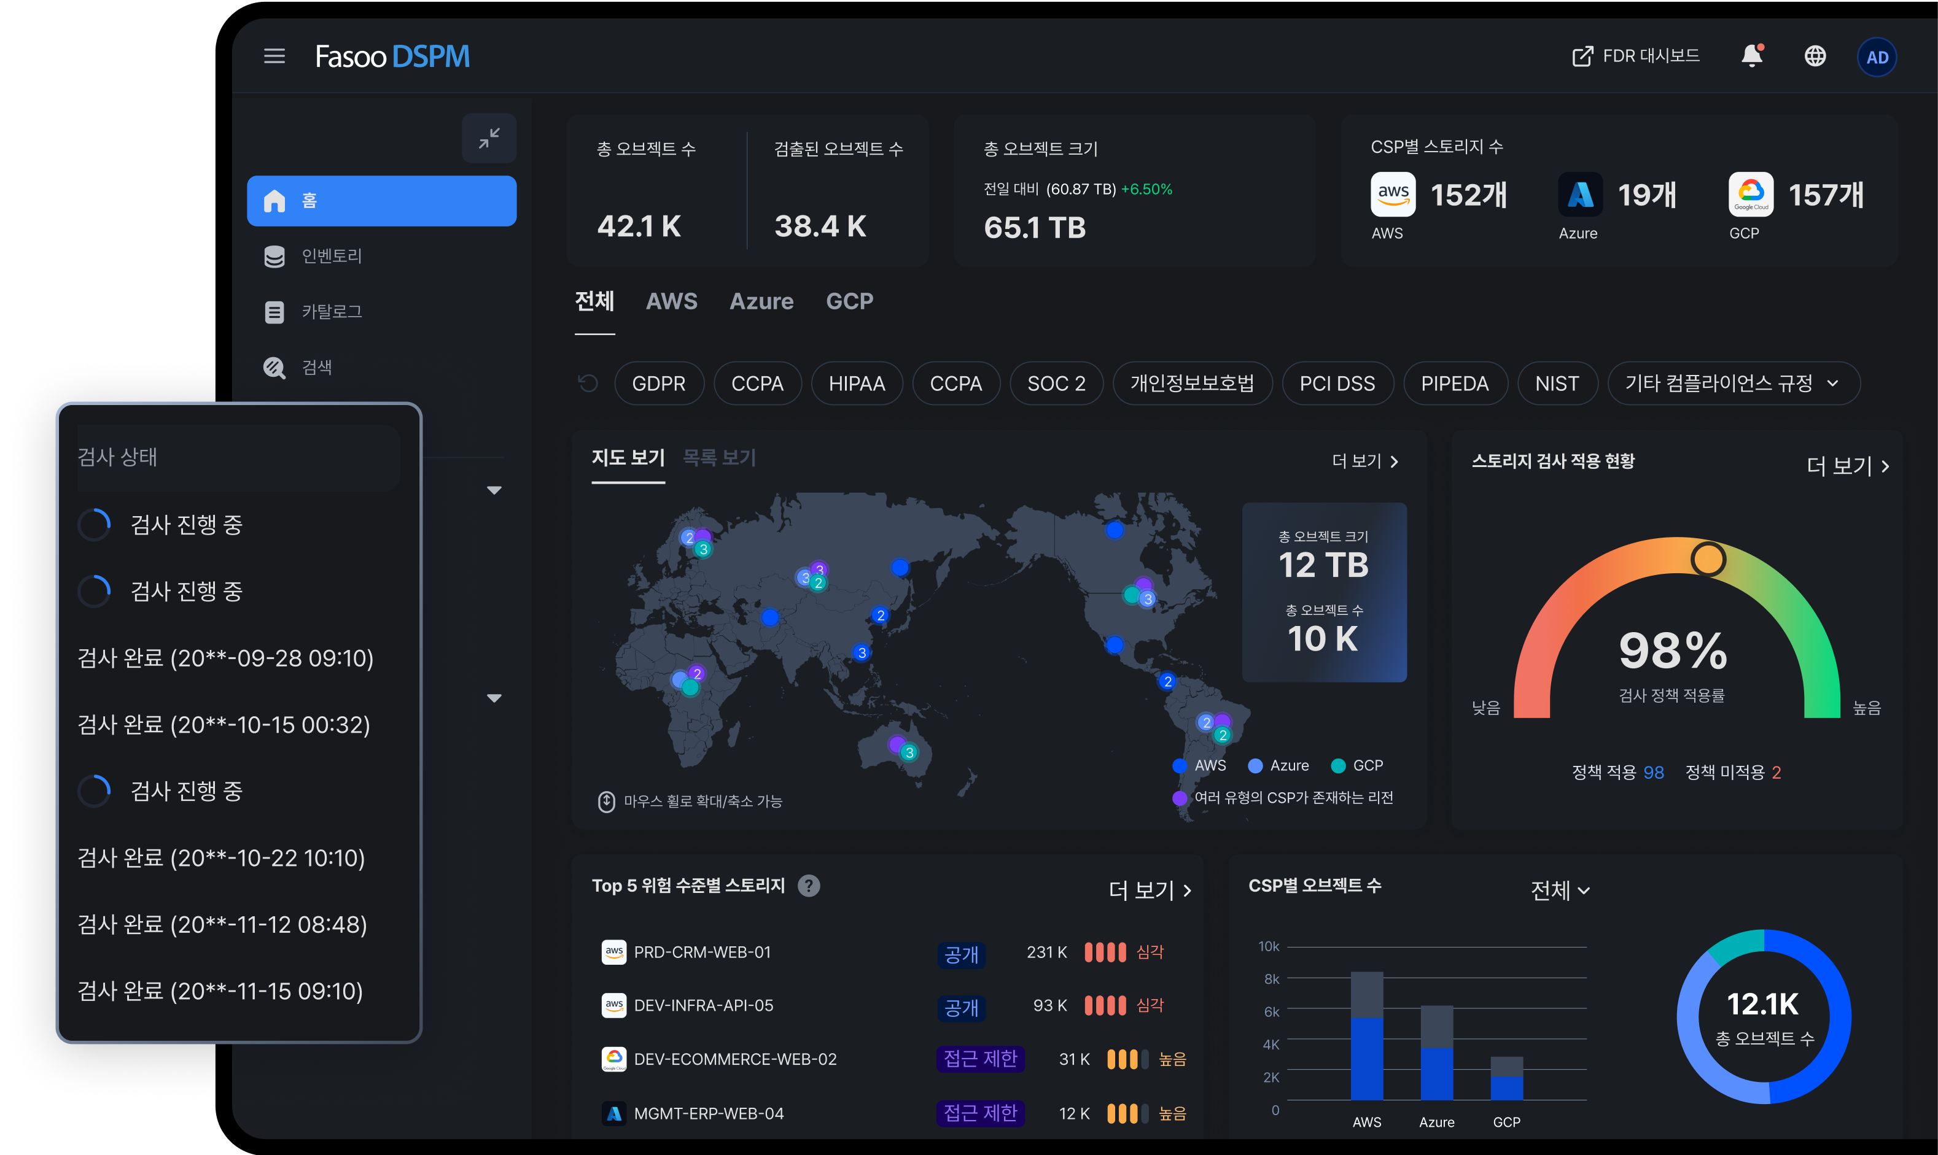This screenshot has width=1938, height=1155.
Task: Click the help question mark icon
Action: [x=809, y=886]
